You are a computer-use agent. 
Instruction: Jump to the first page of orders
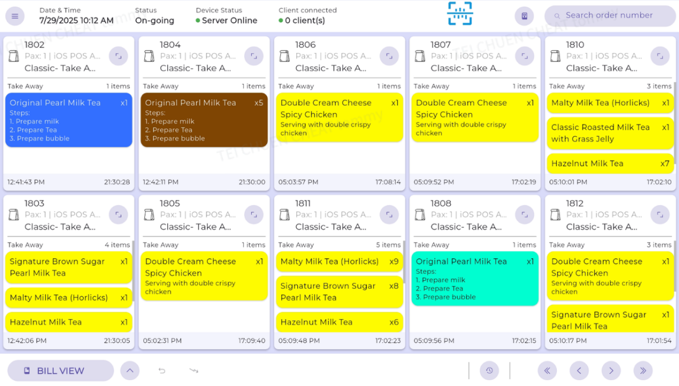tap(547, 371)
